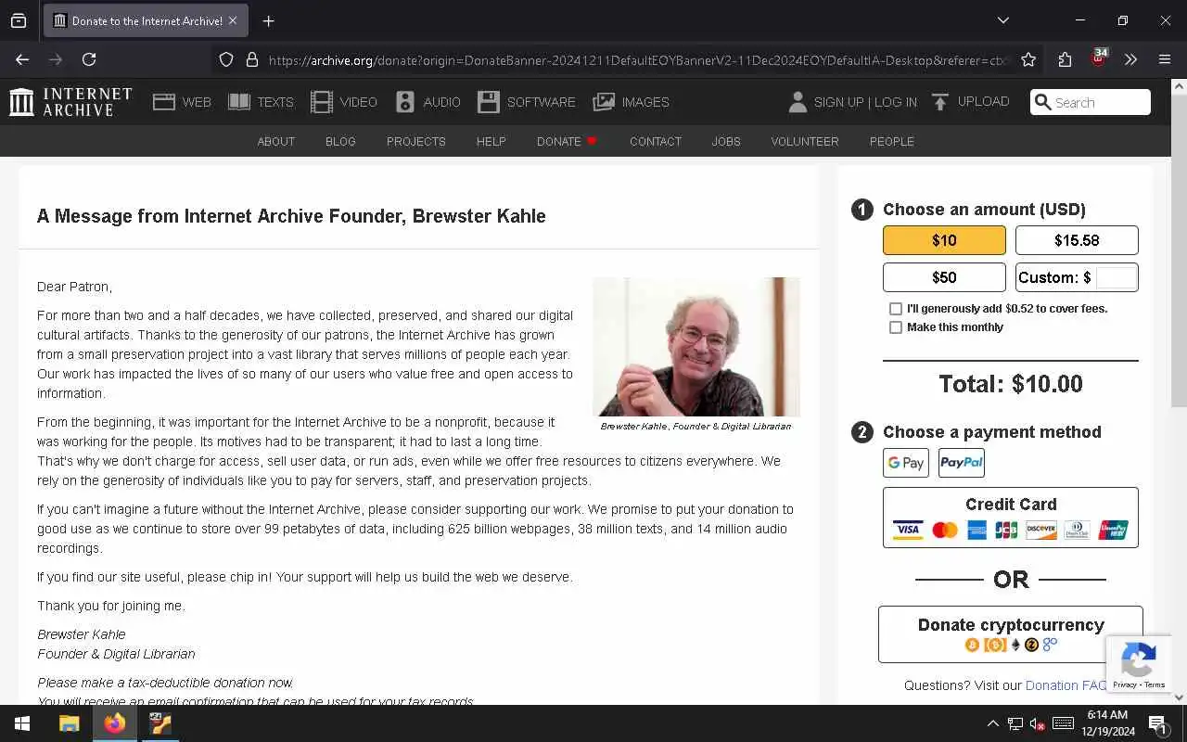This screenshot has height=742, width=1187.
Task: Open Windows notification center
Action: pyautogui.click(x=1157, y=723)
